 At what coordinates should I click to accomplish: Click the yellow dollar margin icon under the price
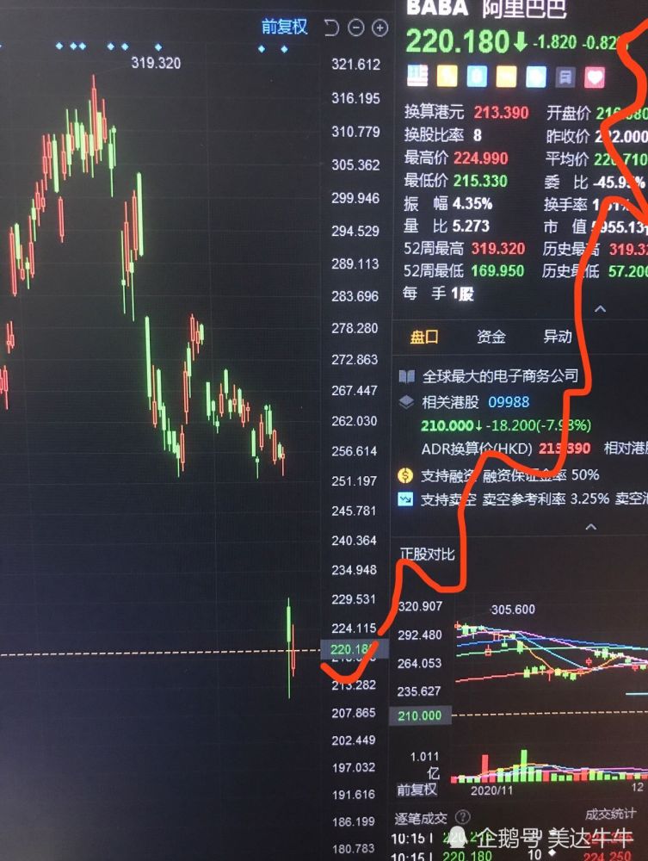tap(447, 77)
